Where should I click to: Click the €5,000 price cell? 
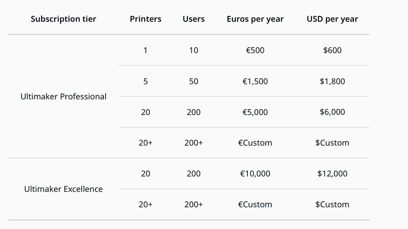point(255,112)
